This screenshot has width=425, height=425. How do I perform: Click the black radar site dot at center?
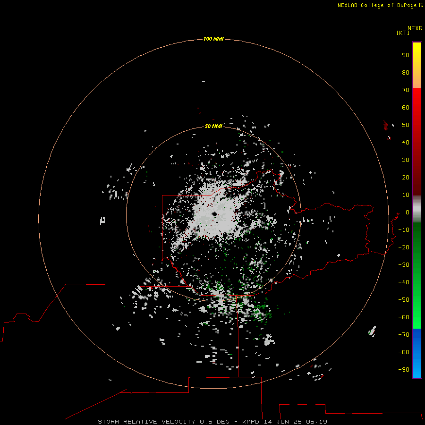pos(215,214)
